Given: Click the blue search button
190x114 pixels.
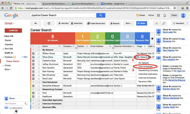Looking at the screenshot, I should [101, 15].
